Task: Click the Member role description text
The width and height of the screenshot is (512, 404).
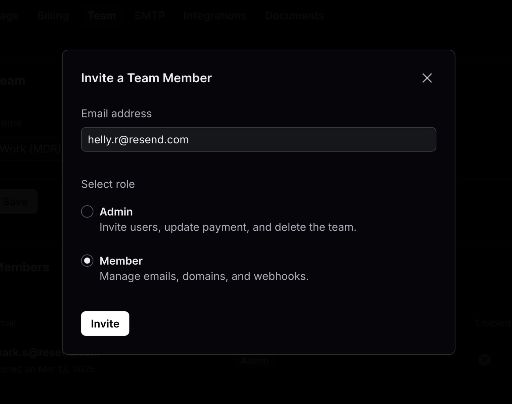Action: tap(204, 276)
